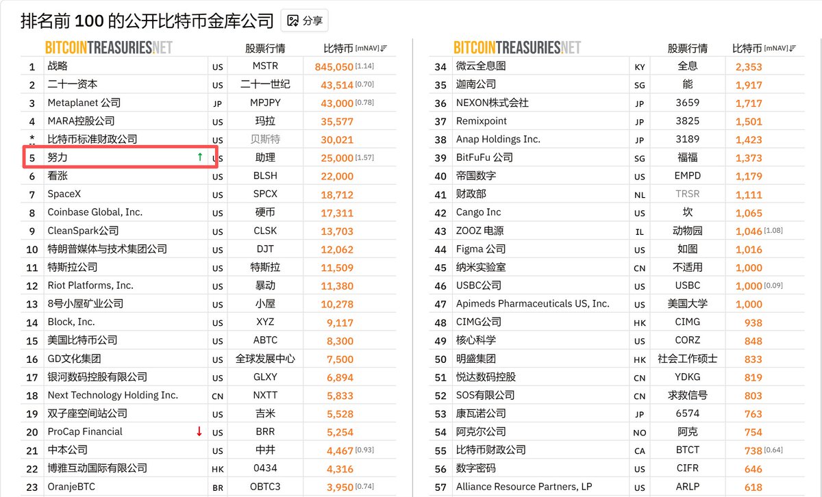The width and height of the screenshot is (822, 497).
Task: Click the BTCT ticker symbol
Action: click(x=688, y=450)
